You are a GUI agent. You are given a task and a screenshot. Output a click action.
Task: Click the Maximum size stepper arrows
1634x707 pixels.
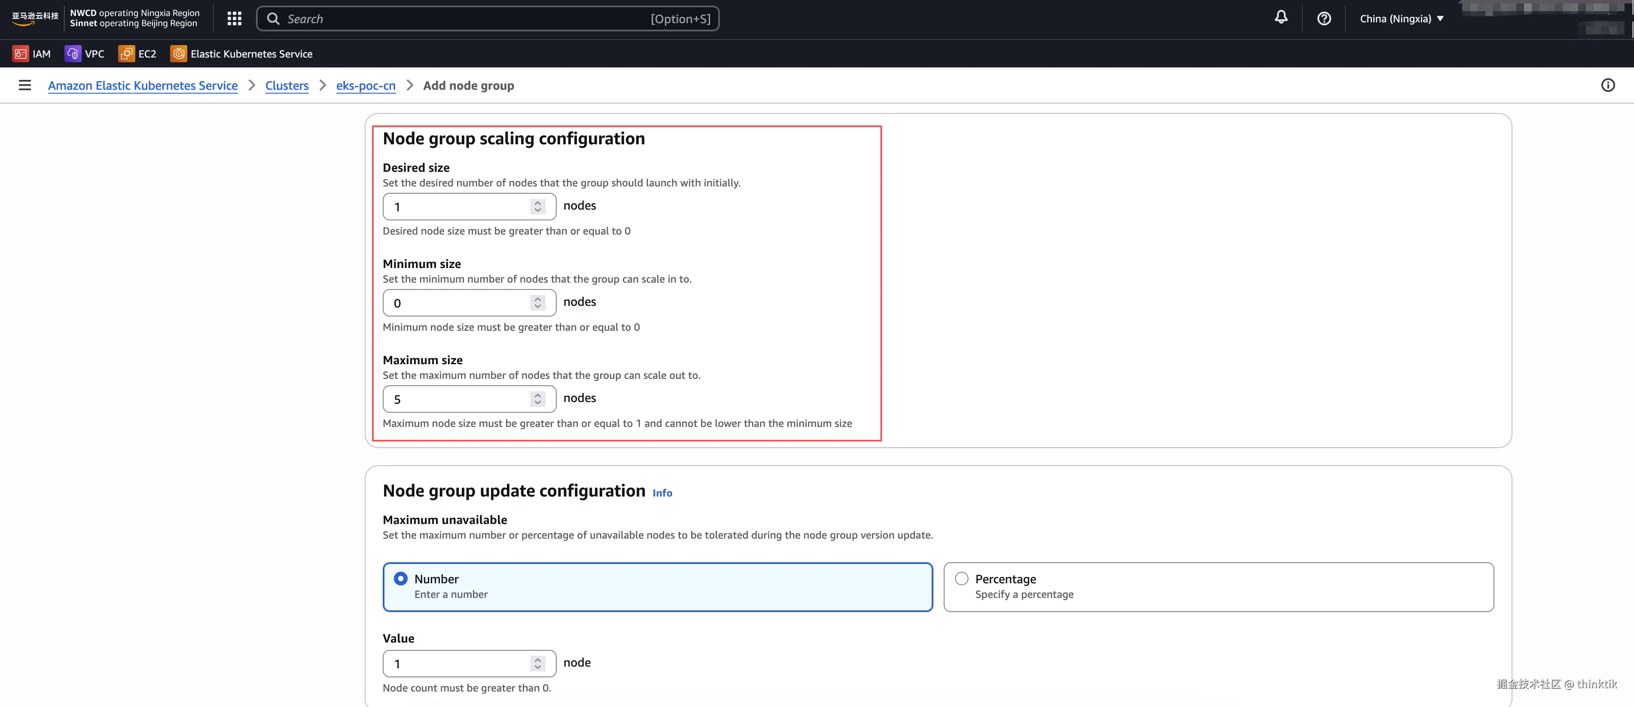(538, 399)
